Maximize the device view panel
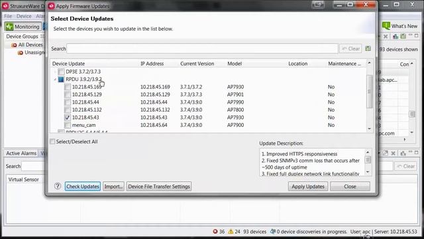 point(417,36)
